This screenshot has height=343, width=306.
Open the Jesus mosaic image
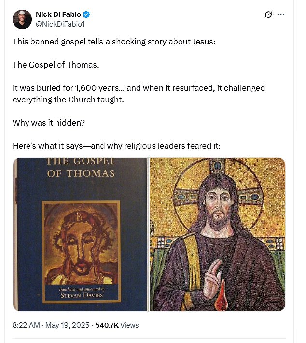coord(218,234)
